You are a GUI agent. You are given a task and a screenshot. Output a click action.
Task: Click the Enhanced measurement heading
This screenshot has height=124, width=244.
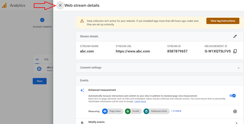102,90
